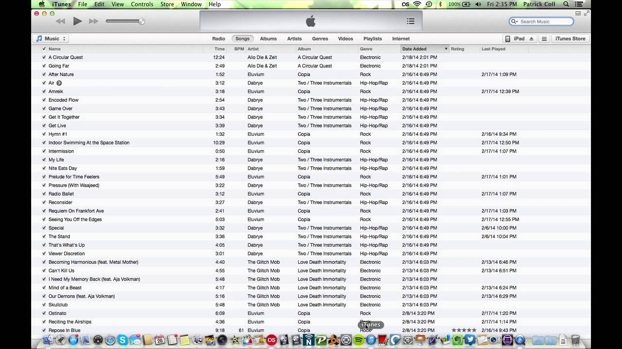Screen dimensions: 622x349
Task: Adjust the volume slider
Action: (125, 21)
